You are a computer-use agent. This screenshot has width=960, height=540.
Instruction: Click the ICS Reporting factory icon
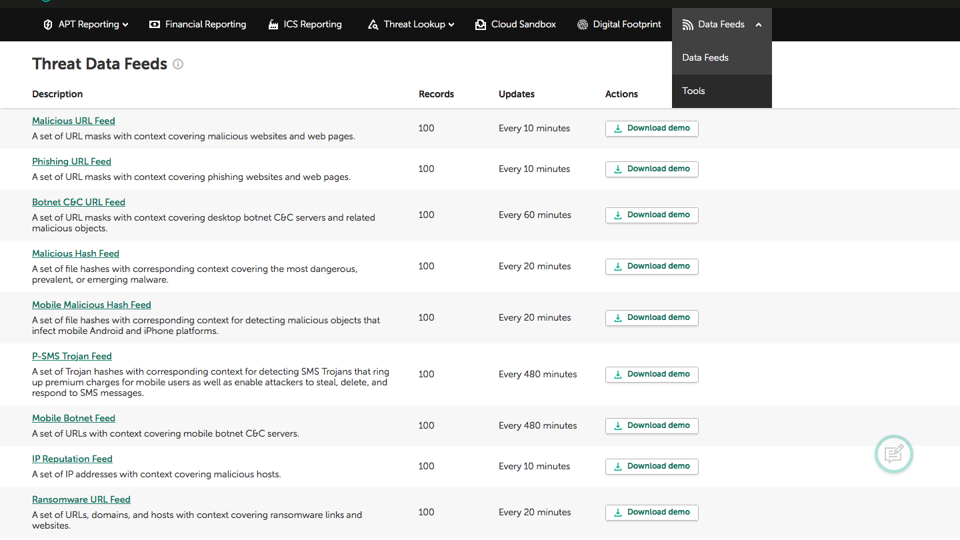[273, 25]
